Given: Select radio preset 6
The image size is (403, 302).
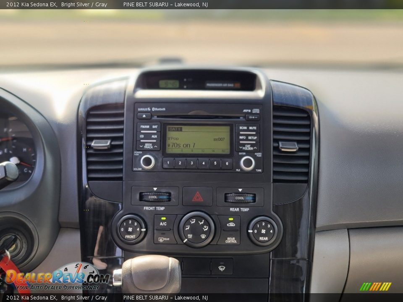Looking at the screenshot, I should click(x=227, y=164).
